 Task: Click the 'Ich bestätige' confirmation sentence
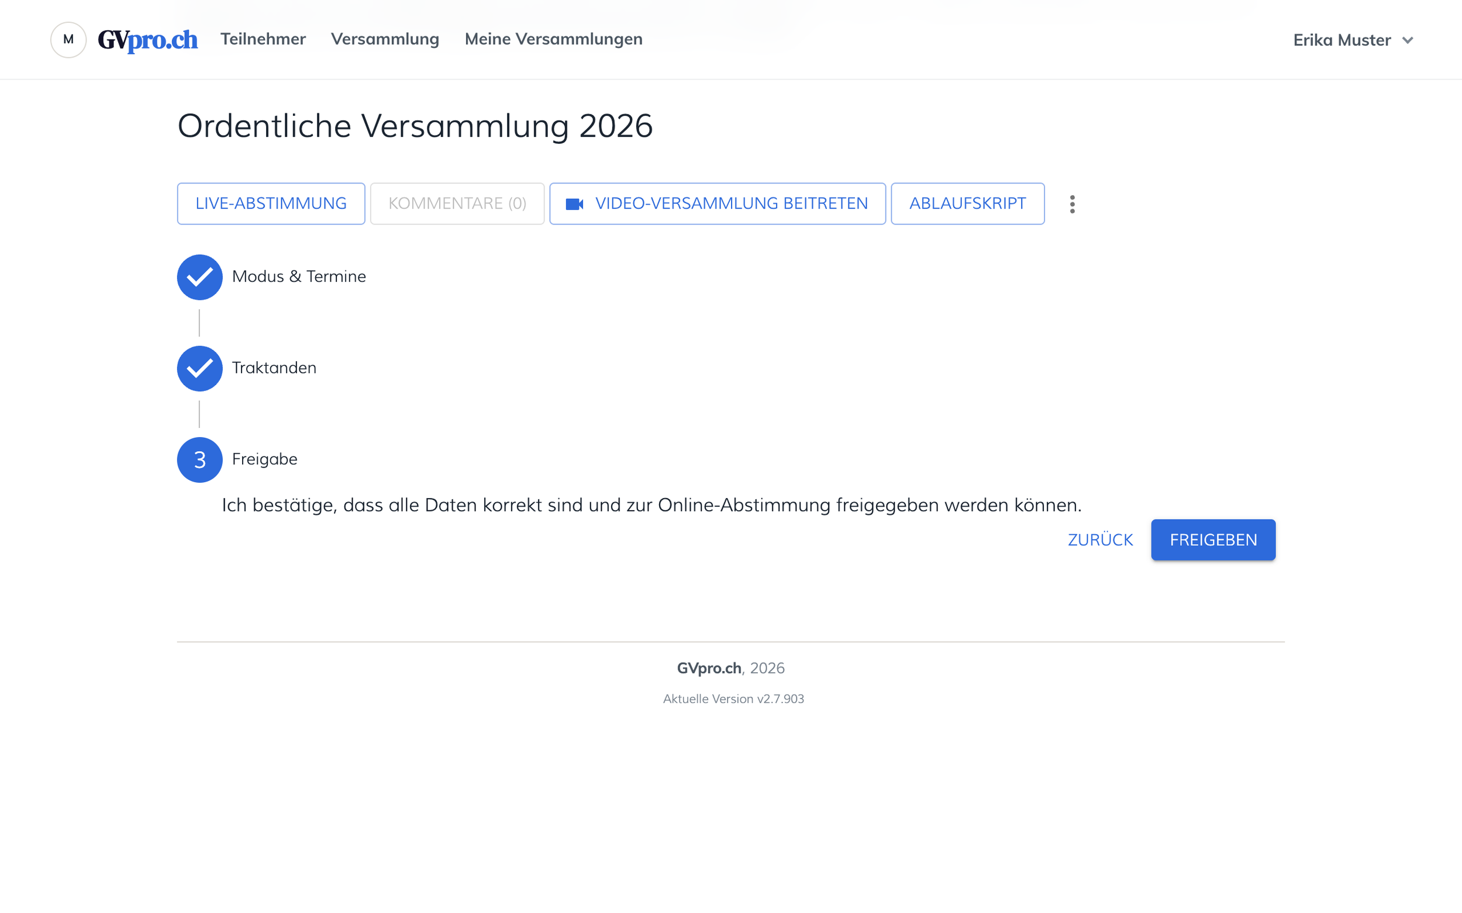[652, 505]
